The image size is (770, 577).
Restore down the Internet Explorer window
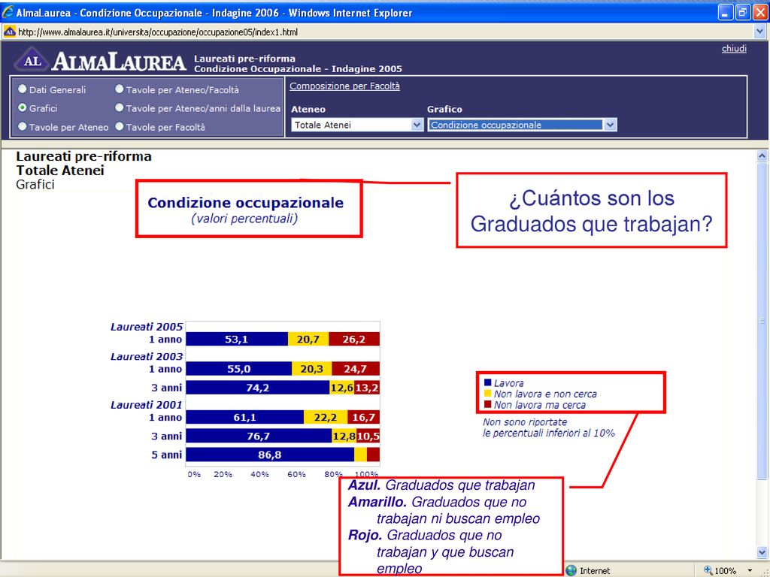pyautogui.click(x=743, y=12)
